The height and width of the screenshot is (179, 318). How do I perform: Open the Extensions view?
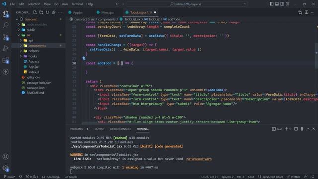click(x=5, y=60)
